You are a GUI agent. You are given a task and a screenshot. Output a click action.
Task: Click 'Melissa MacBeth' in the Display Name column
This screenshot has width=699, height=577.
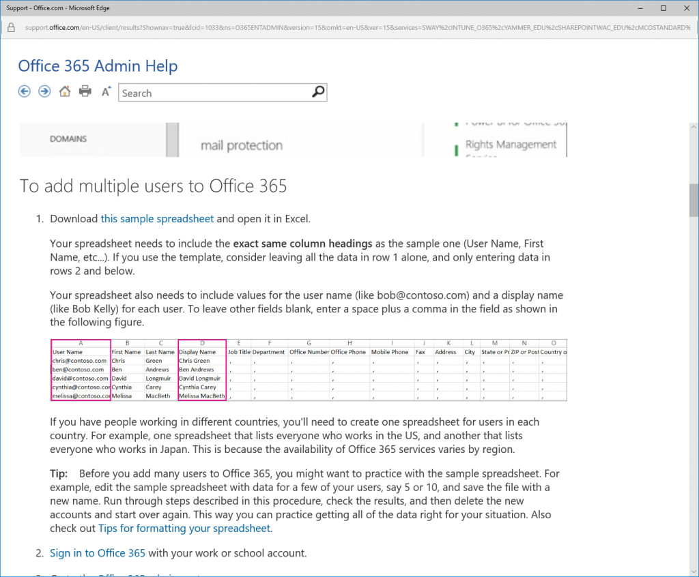pos(202,396)
